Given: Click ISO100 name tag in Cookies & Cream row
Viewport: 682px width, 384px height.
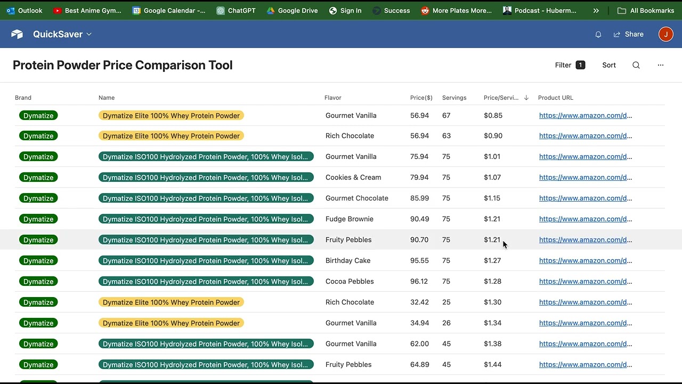Looking at the screenshot, I should pyautogui.click(x=206, y=178).
